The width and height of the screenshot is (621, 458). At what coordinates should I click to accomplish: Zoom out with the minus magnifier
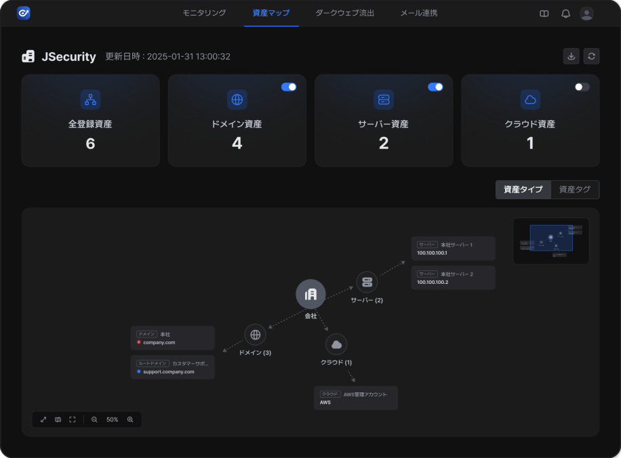coord(94,419)
